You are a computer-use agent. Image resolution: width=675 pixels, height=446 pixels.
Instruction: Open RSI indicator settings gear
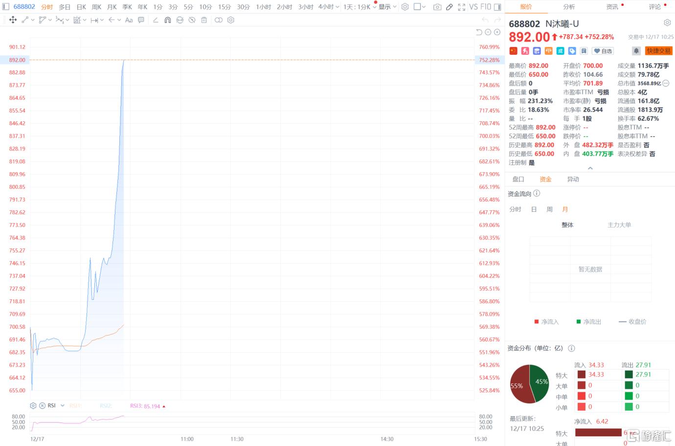click(33, 405)
